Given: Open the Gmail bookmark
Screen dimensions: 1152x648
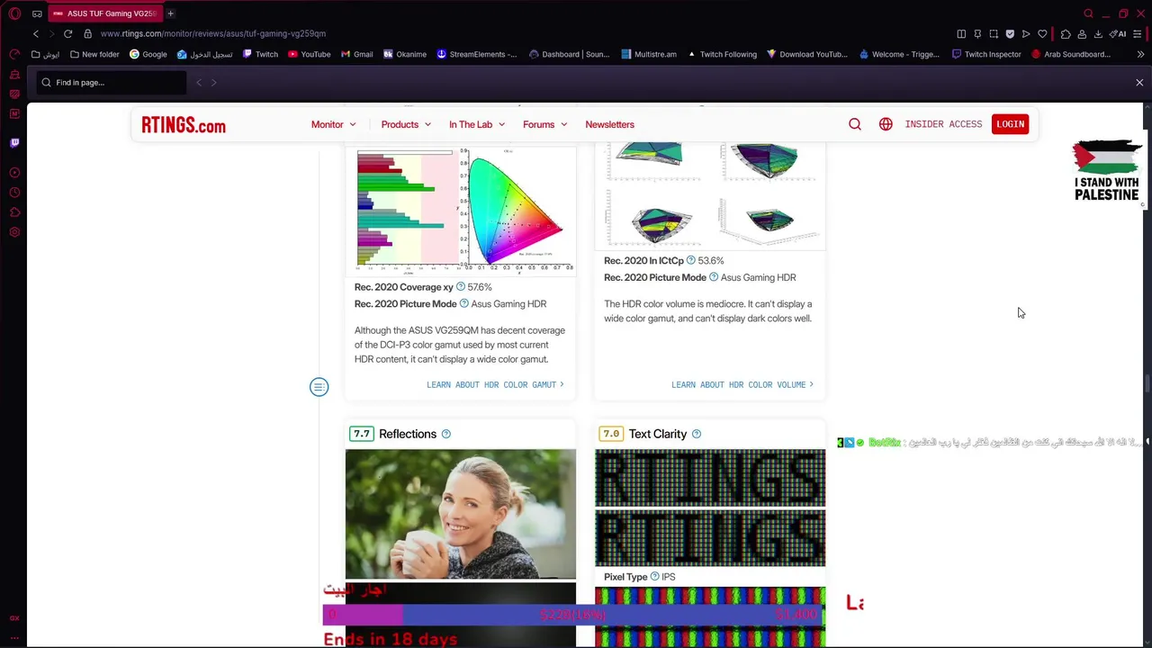Looking at the screenshot, I should coord(356,54).
